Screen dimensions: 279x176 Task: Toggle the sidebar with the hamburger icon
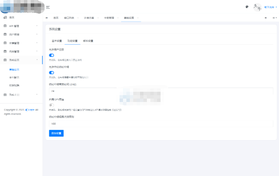(48, 7)
